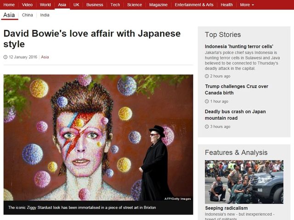Click clock icon next to 1 hour ago

(207, 101)
